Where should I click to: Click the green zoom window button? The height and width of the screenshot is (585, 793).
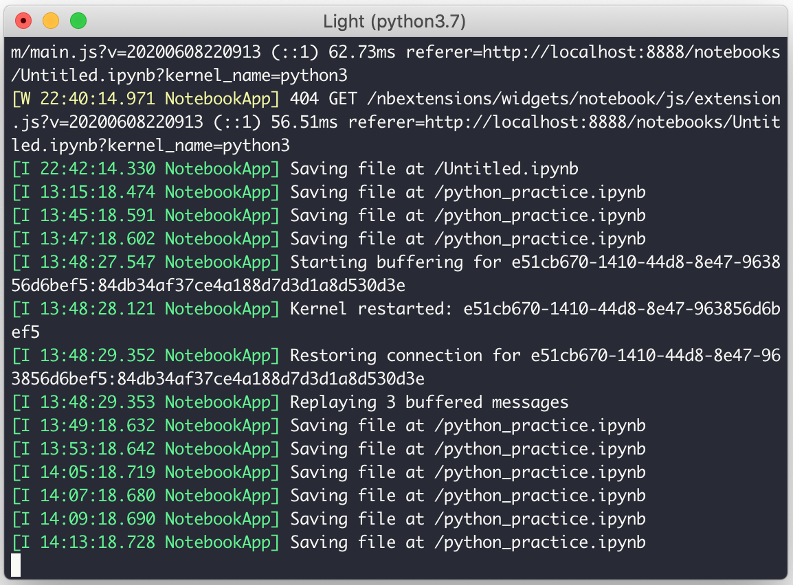(x=78, y=21)
